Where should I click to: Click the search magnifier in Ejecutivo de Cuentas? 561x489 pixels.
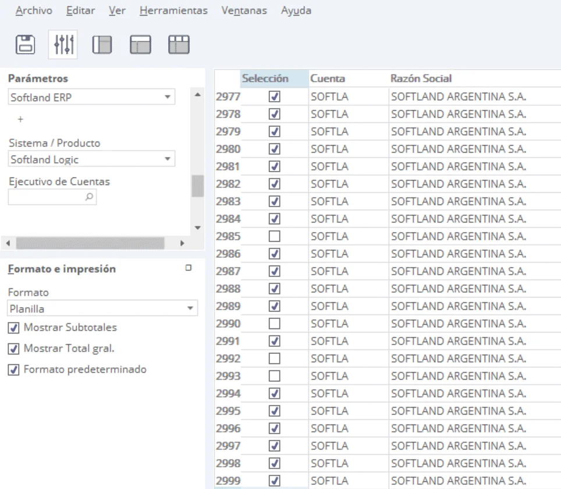(89, 197)
